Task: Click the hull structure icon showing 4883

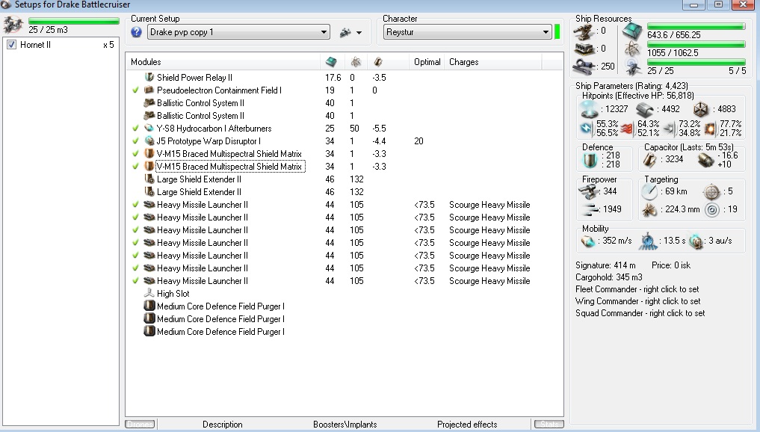Action: point(700,110)
